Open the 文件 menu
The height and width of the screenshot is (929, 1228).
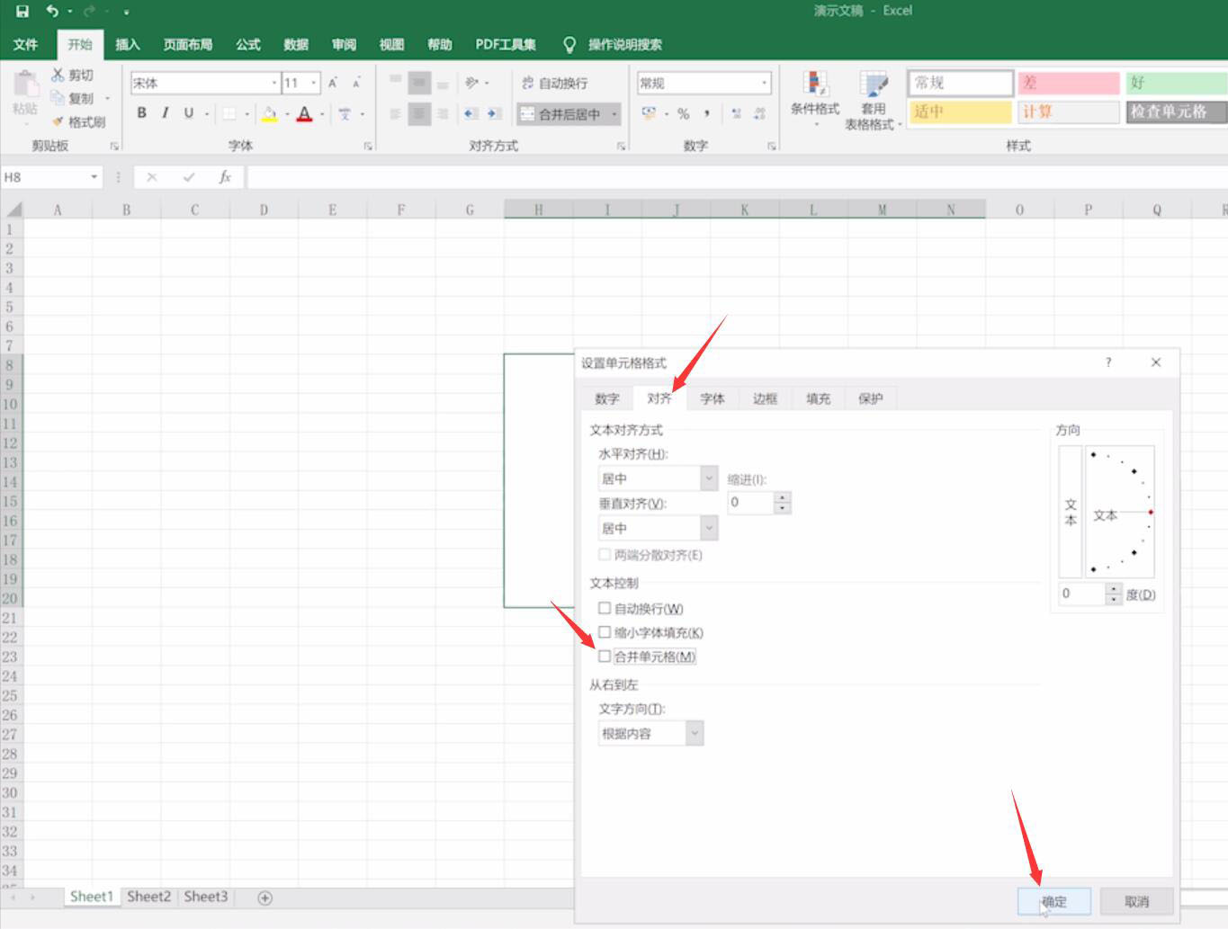[26, 44]
